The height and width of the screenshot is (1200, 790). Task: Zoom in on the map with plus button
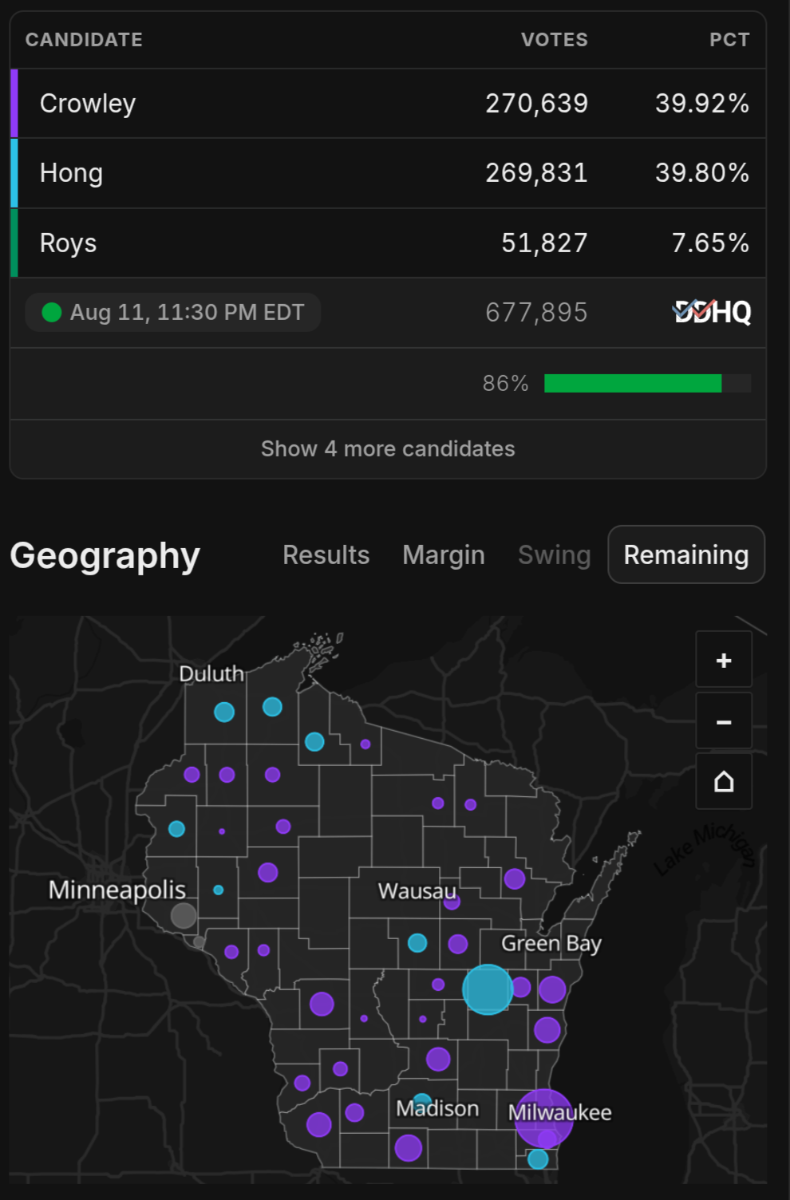[724, 660]
